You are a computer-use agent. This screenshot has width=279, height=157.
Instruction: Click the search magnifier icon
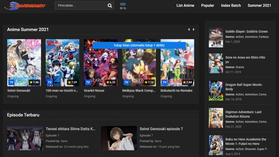click(x=110, y=6)
